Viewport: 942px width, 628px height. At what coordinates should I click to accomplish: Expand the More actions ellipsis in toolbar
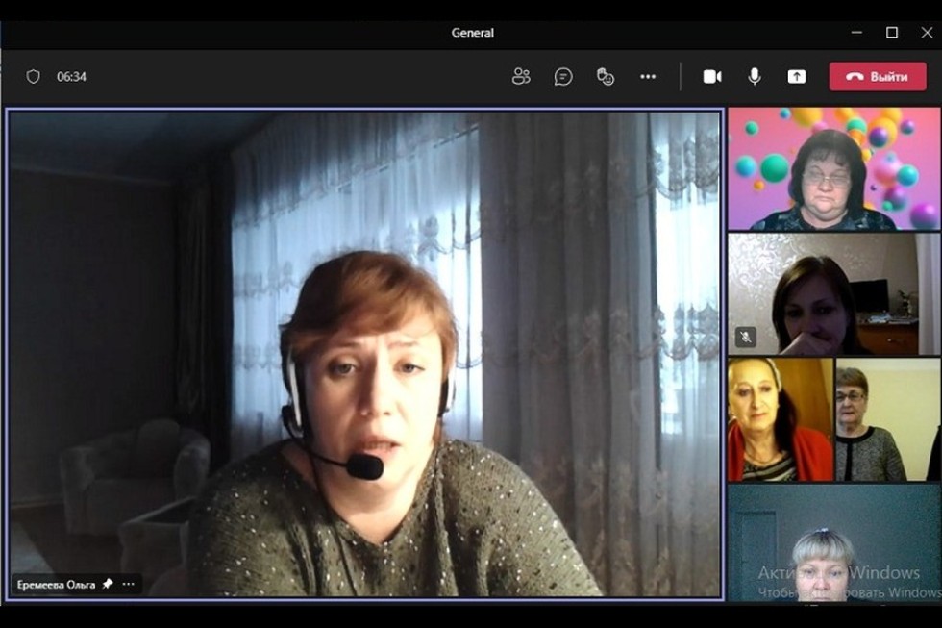pyautogui.click(x=648, y=77)
